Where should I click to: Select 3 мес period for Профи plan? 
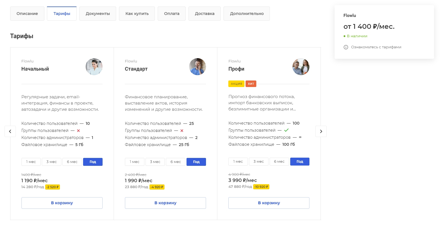[x=259, y=162]
